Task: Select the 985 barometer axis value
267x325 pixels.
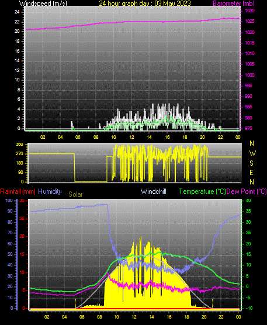Action: pos(248,107)
